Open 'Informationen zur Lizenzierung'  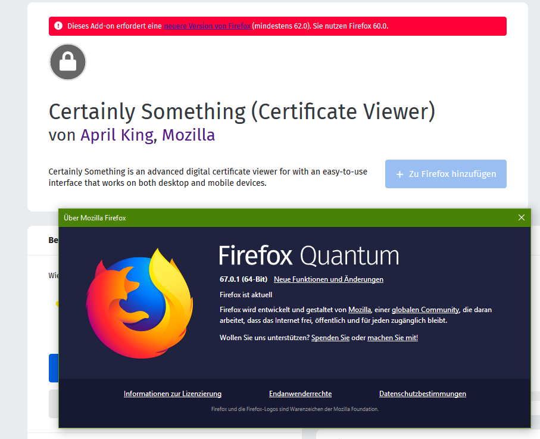[x=173, y=394]
